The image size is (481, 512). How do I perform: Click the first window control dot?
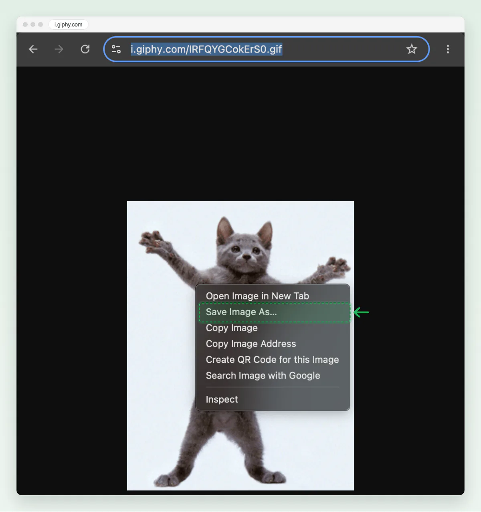pyautogui.click(x=25, y=24)
